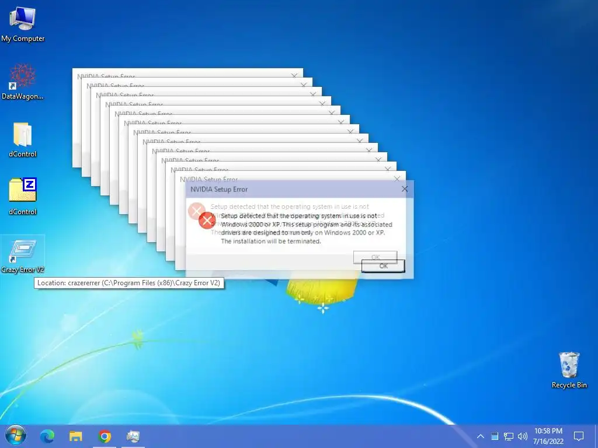
Task: Open the Windows Start menu orb
Action: (x=16, y=435)
